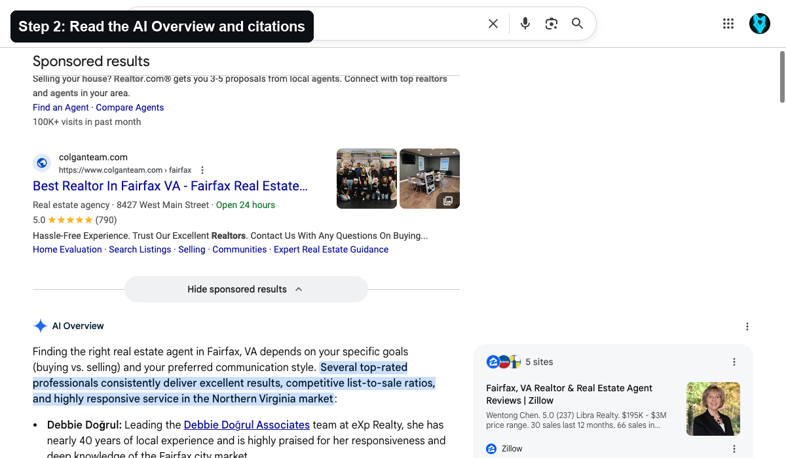The height and width of the screenshot is (458, 786).
Task: Click the Wentong Chen Libra Realty snippet
Action: (576, 420)
